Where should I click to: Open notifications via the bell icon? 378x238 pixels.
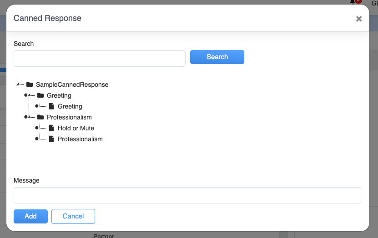coord(353,2)
